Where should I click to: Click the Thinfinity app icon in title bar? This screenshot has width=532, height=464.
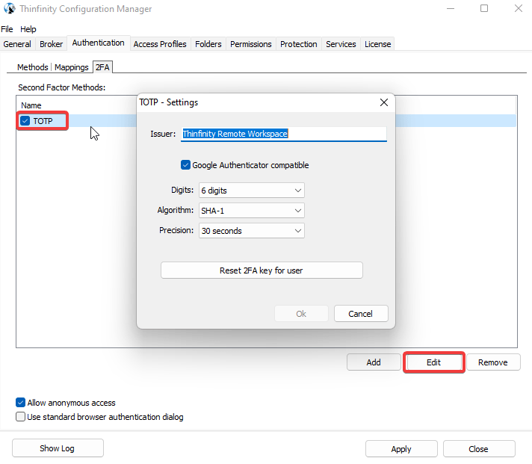tap(10, 8)
